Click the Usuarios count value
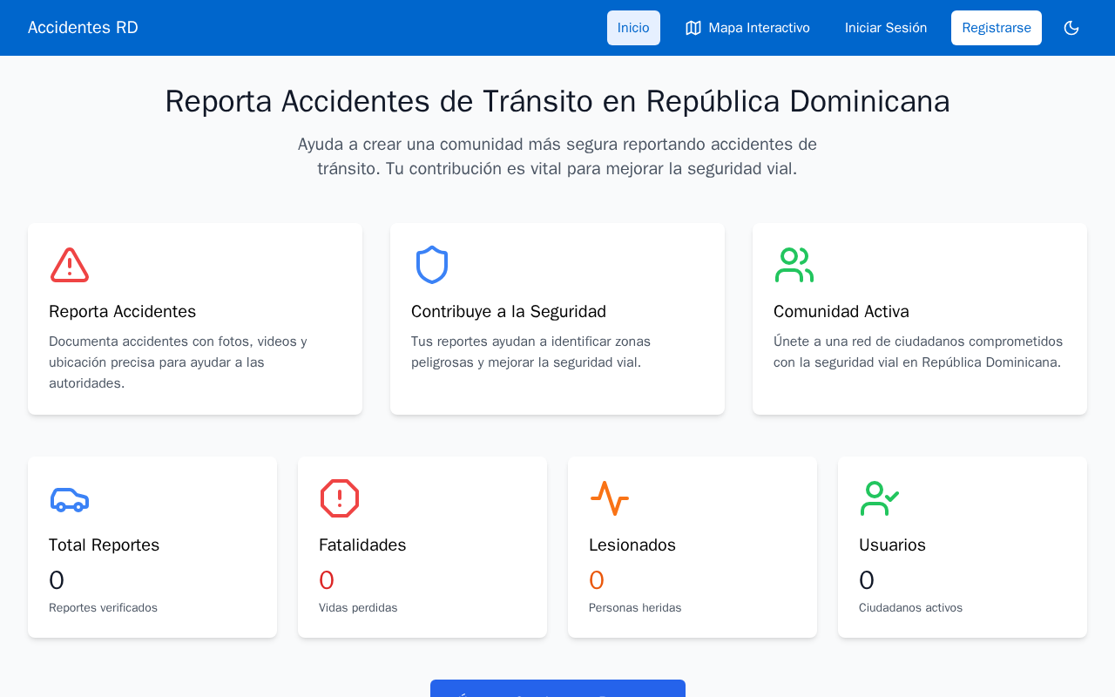 click(867, 580)
